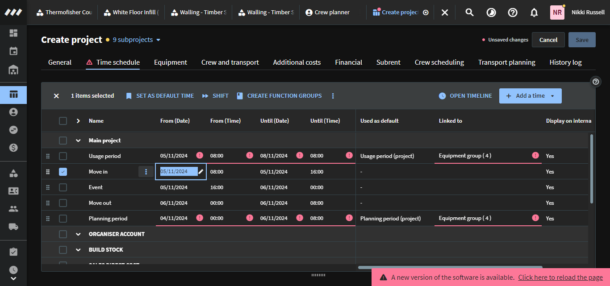
Task: Open the clock icon in the sidebar
Action: pyautogui.click(x=13, y=270)
